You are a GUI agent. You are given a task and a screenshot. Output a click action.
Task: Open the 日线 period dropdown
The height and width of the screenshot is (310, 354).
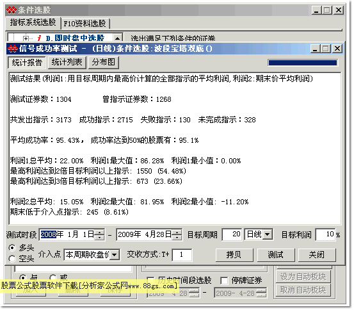coord(268,234)
